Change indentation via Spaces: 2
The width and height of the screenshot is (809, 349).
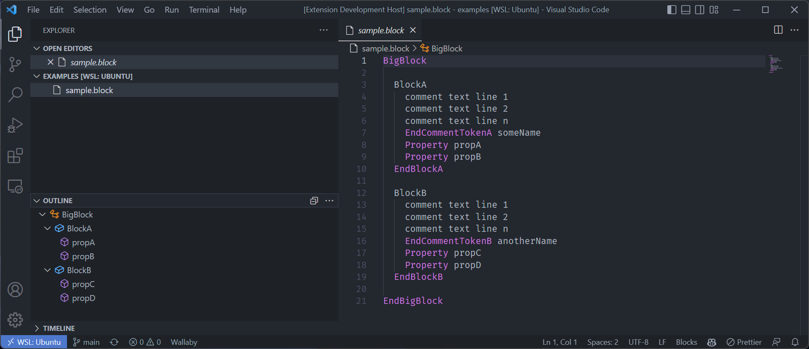(x=603, y=342)
